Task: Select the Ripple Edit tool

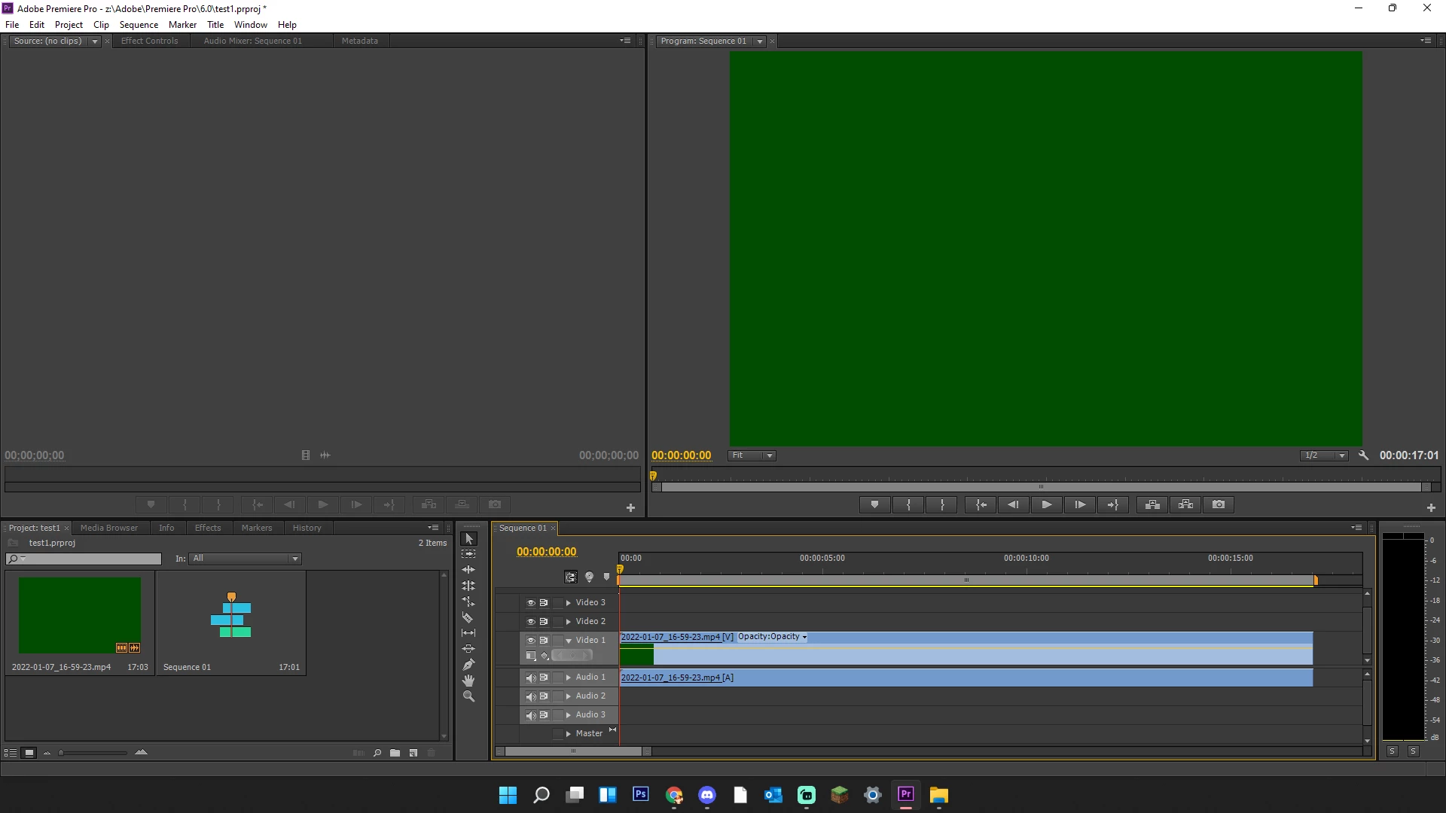Action: pyautogui.click(x=468, y=570)
